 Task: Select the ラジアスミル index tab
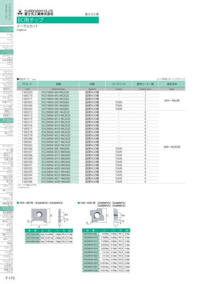(x=8, y=81)
